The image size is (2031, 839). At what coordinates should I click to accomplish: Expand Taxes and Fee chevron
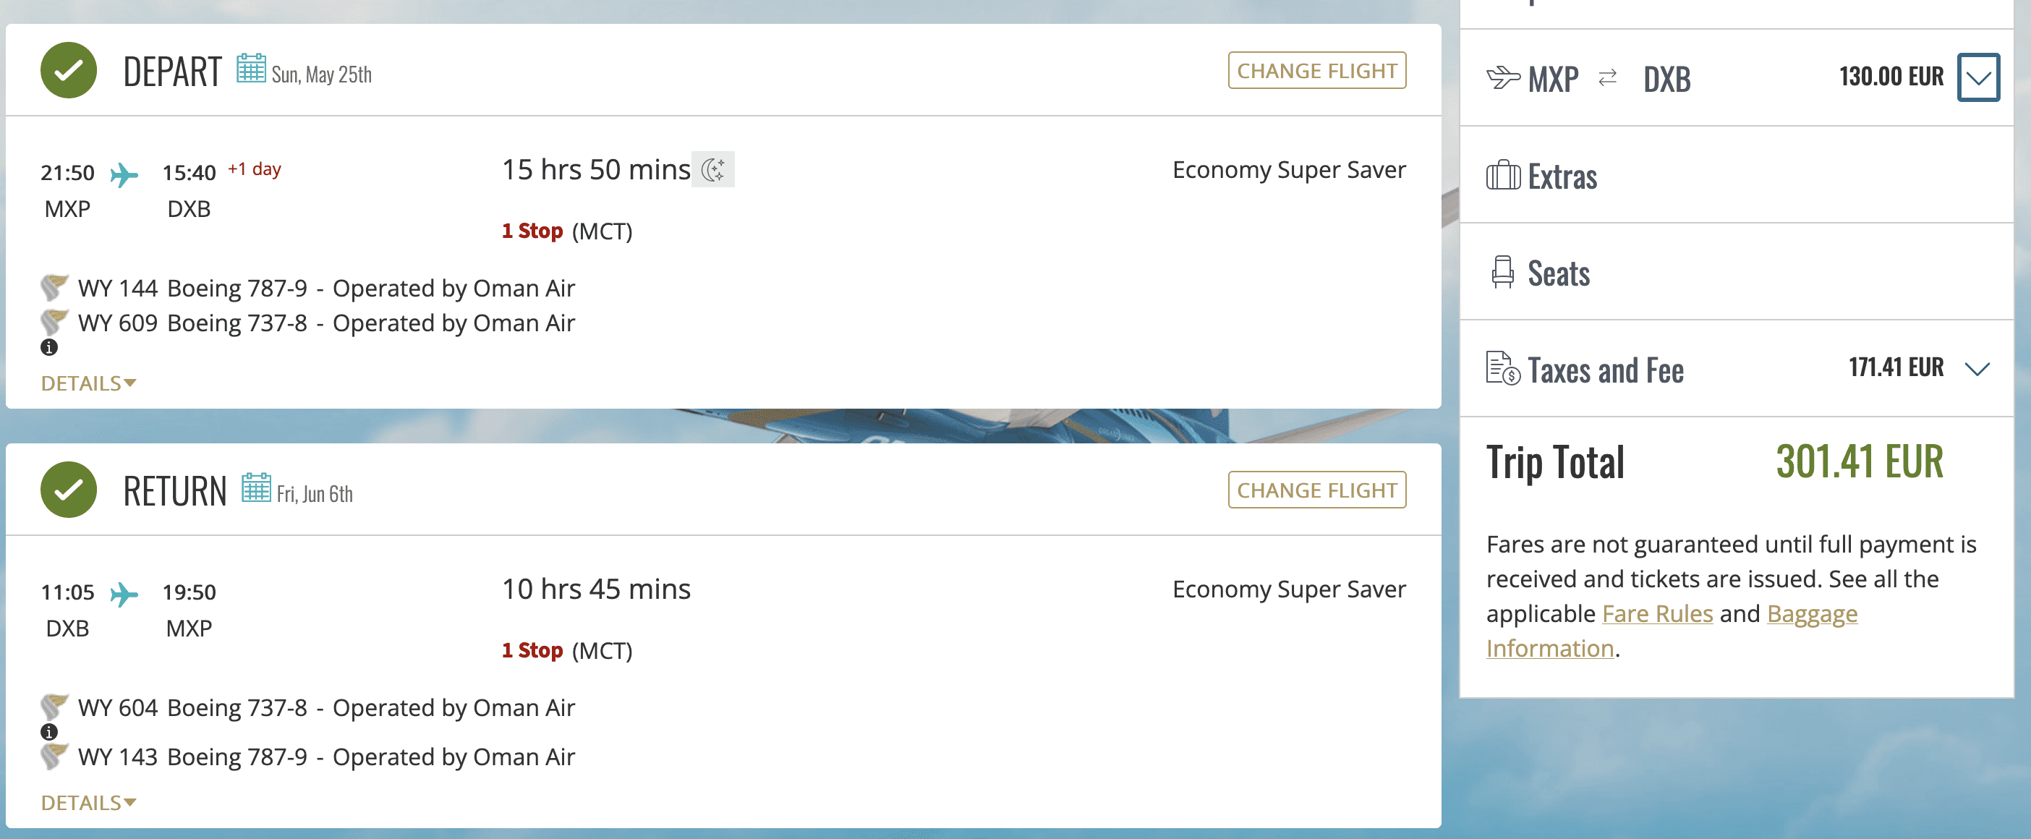tap(1977, 368)
